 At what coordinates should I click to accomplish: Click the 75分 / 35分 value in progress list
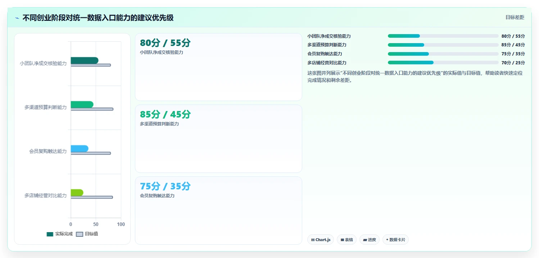tap(513, 54)
